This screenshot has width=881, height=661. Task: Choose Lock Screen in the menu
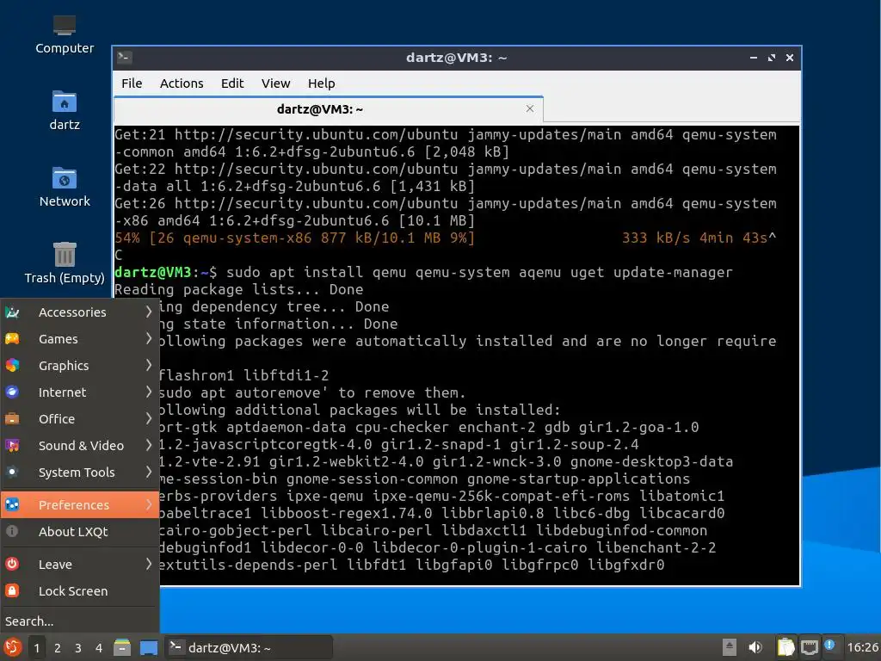tap(79, 590)
